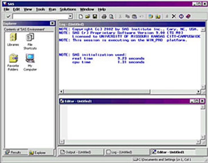
Task: Click the Copy toolbar icon
Action: click(127, 17)
